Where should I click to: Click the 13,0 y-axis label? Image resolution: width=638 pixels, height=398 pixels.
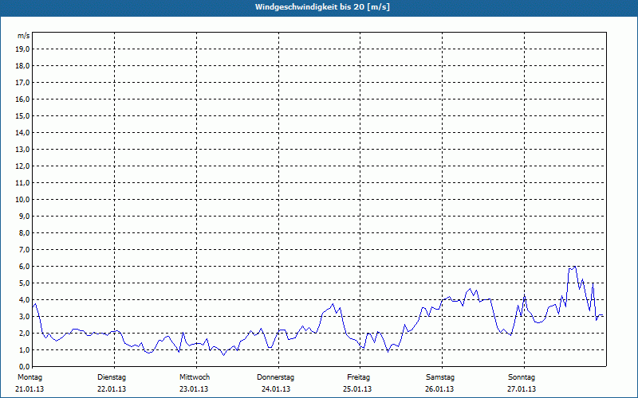(22, 150)
